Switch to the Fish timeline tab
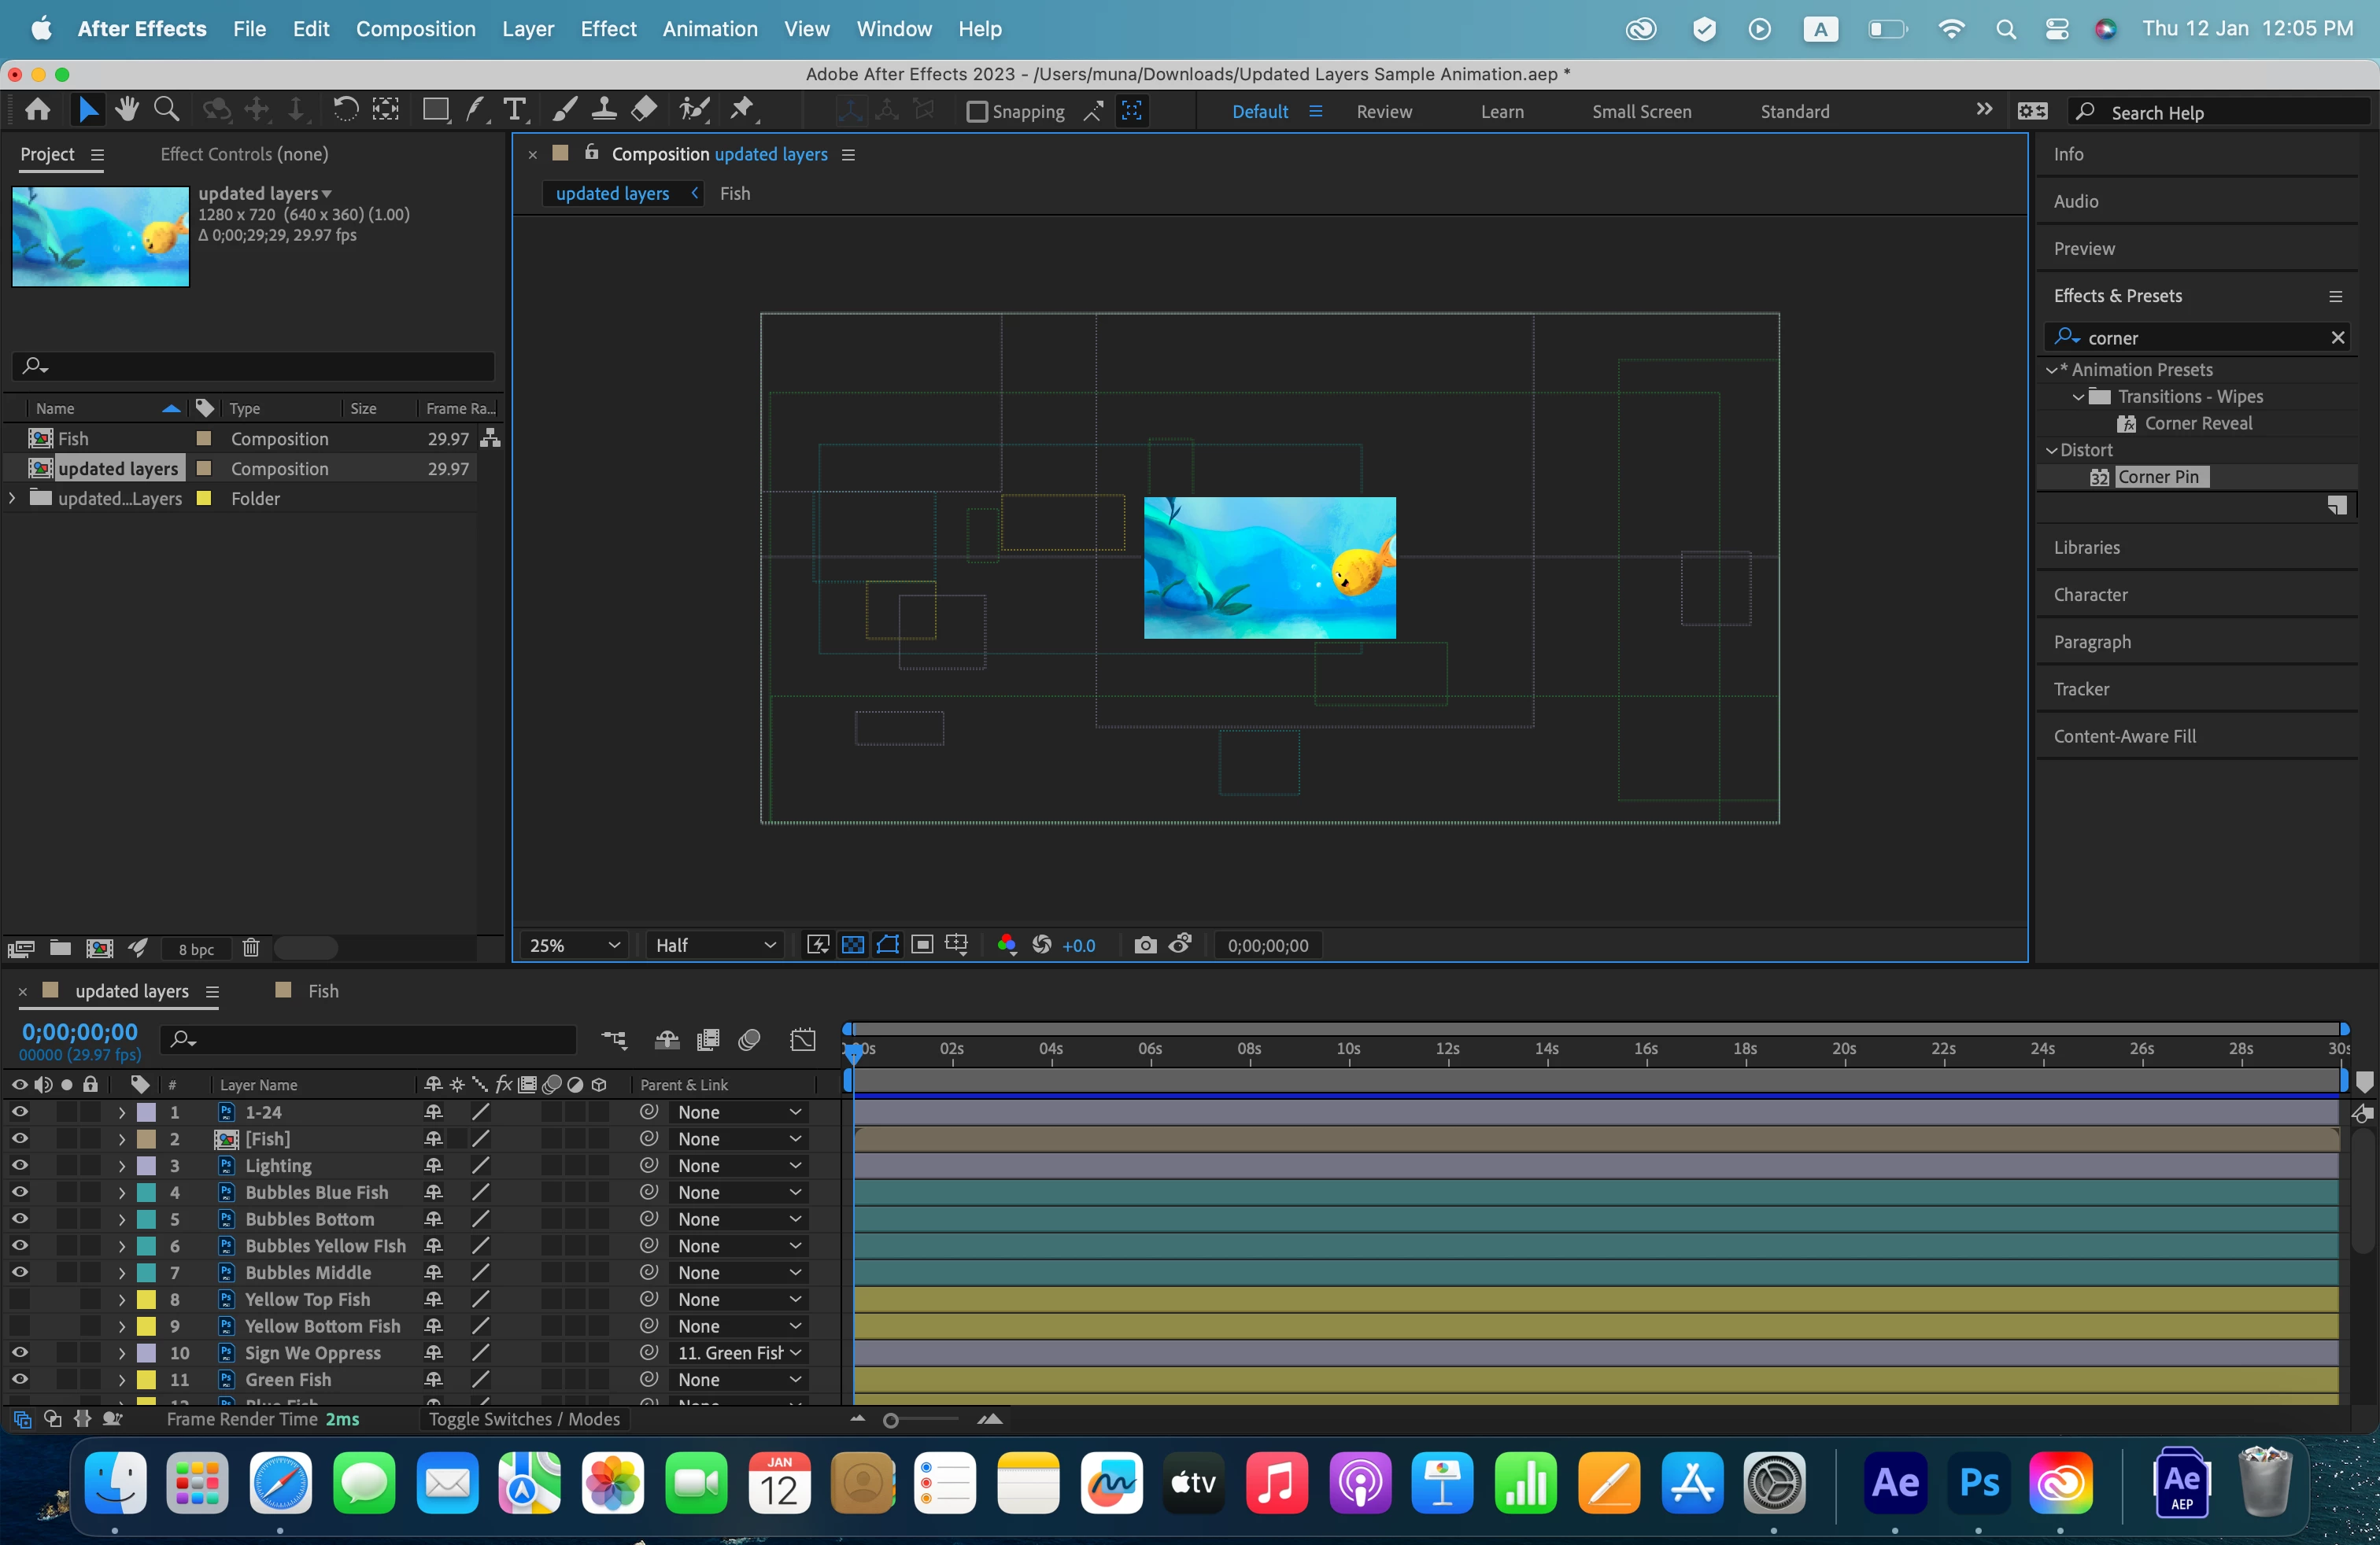Viewport: 2380px width, 1545px height. [322, 991]
